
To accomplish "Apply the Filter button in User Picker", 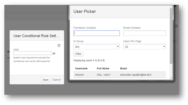I will pos(78,54).
